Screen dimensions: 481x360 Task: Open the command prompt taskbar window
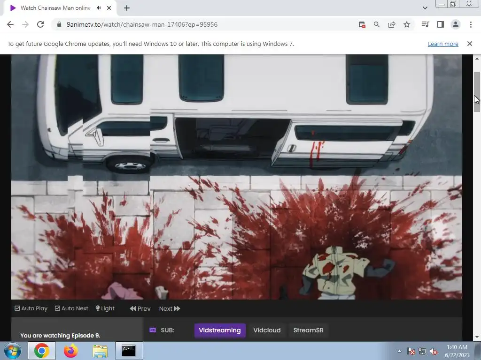(x=129, y=351)
